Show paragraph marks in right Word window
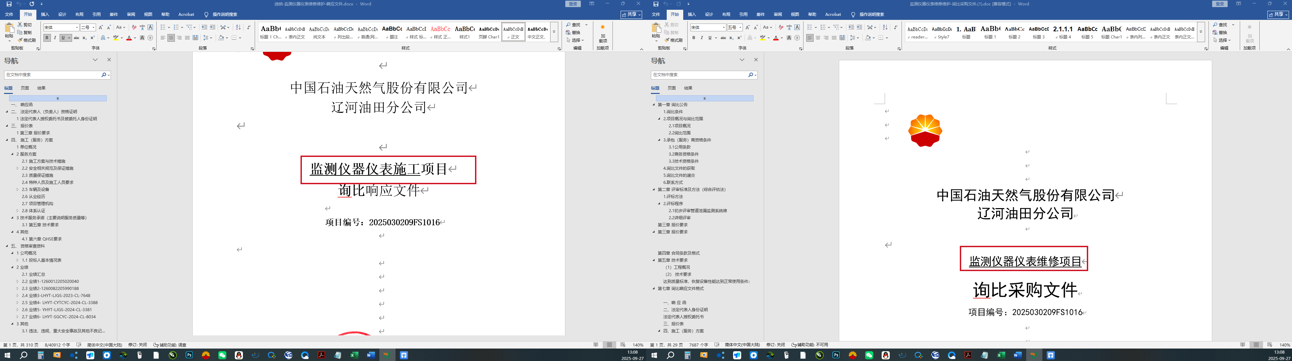Image resolution: width=1292 pixels, height=361 pixels. (x=896, y=27)
